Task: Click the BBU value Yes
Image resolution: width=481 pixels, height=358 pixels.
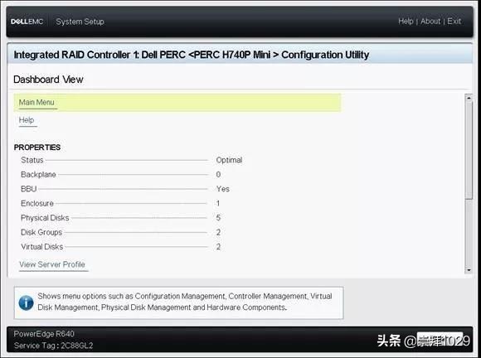Action: tap(223, 189)
